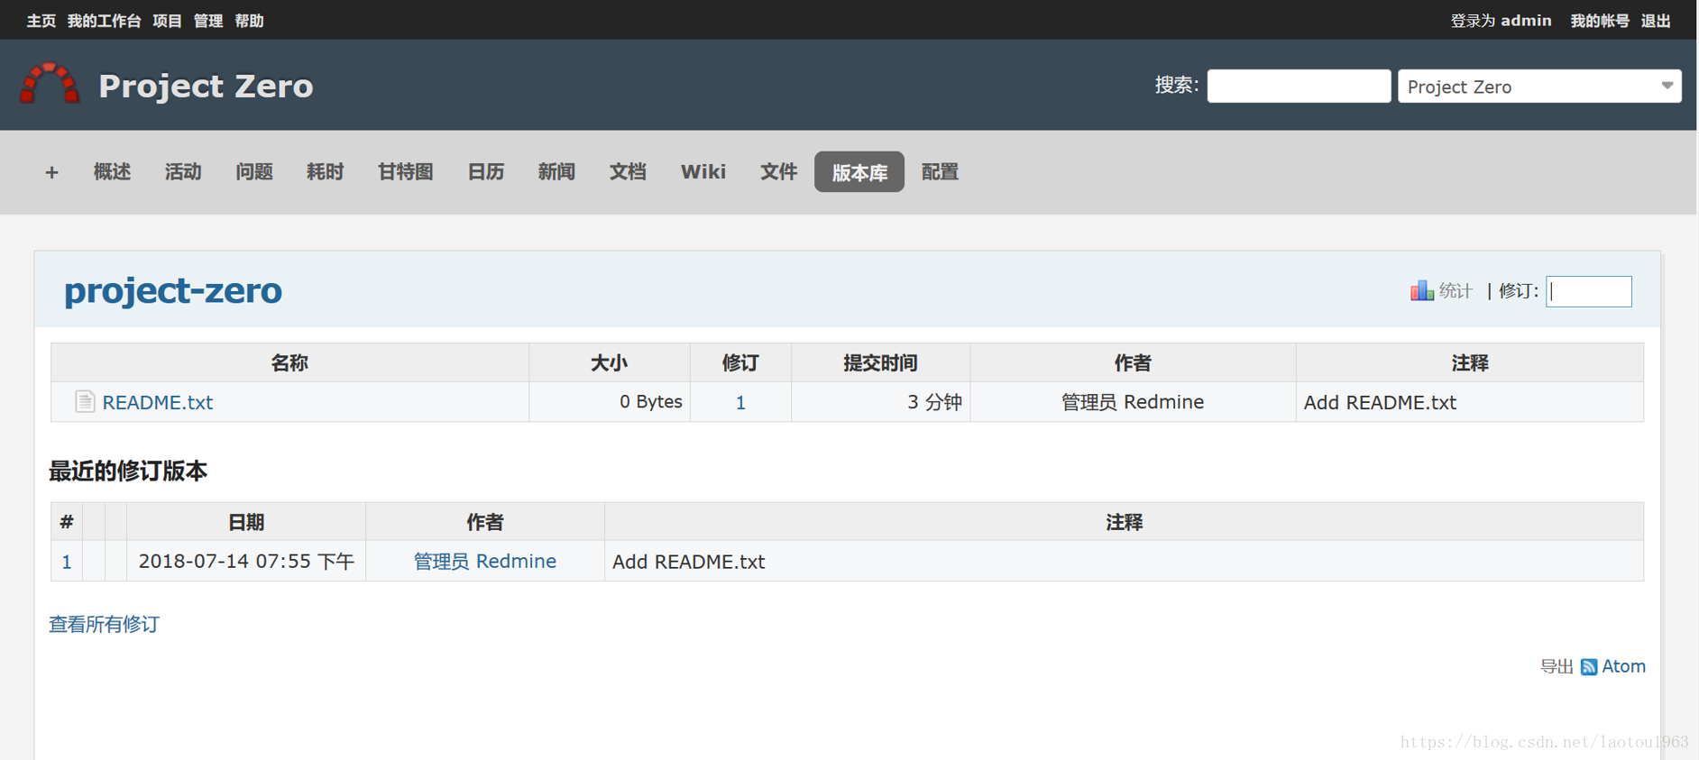The width and height of the screenshot is (1699, 760).
Task: Click 管理员 Redmine author cell in file row
Action: 1133,402
